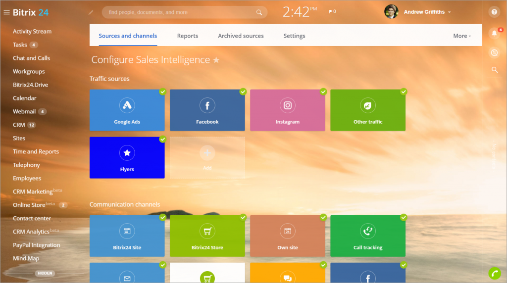This screenshot has width=507, height=283.
Task: Open Activity Stream in the left menu
Action: [32, 31]
